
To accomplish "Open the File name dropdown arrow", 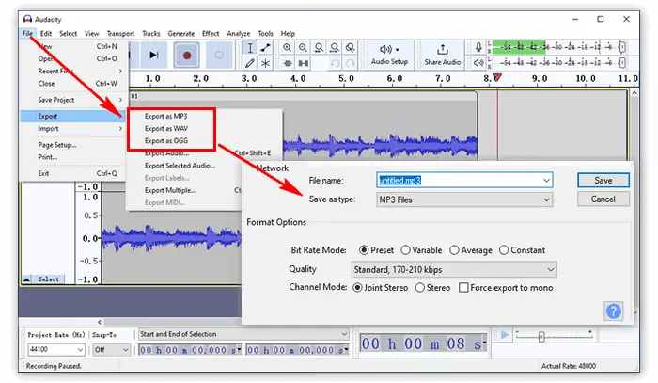I will (x=546, y=181).
